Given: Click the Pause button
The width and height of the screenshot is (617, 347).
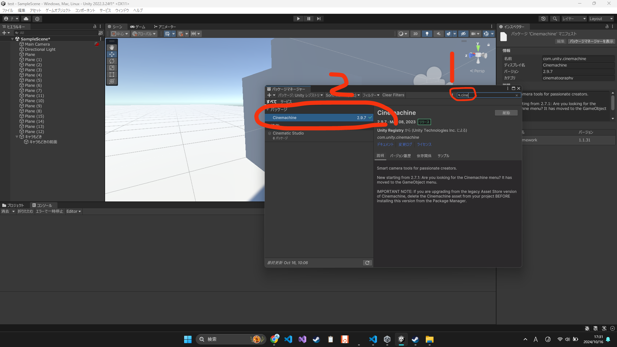Looking at the screenshot, I should pyautogui.click(x=308, y=19).
